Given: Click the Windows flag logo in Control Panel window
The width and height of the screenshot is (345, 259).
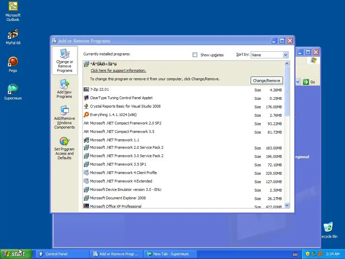Looking at the screenshot, I should pyautogui.click(x=314, y=60).
